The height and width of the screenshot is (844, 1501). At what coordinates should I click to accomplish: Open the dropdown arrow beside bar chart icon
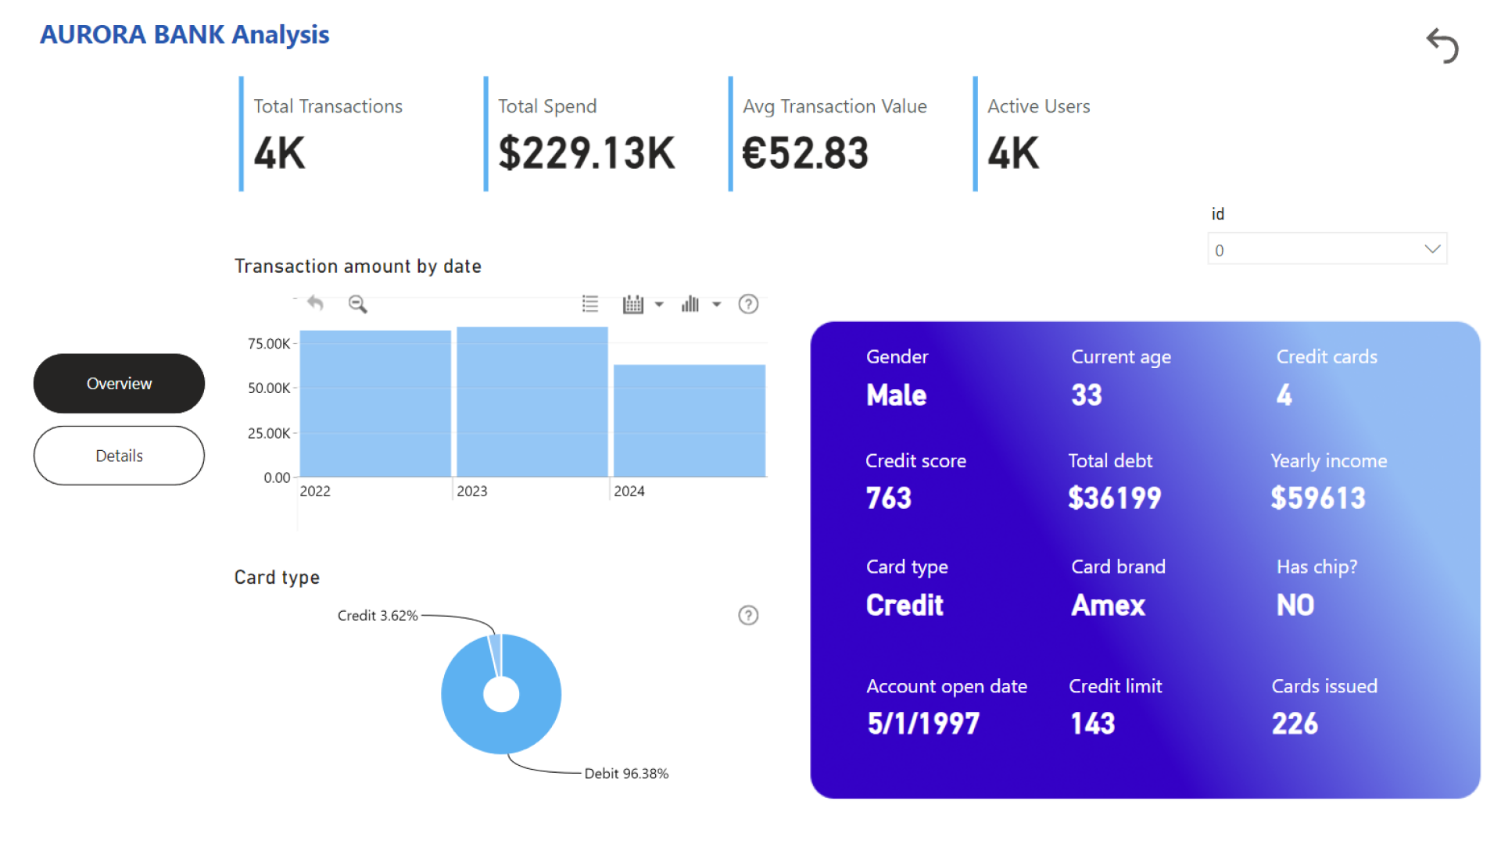(716, 304)
